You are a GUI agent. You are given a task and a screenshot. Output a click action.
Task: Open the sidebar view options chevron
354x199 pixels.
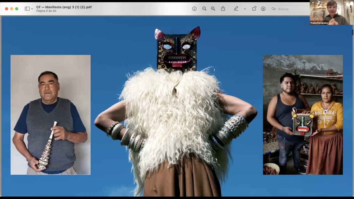tap(32, 9)
